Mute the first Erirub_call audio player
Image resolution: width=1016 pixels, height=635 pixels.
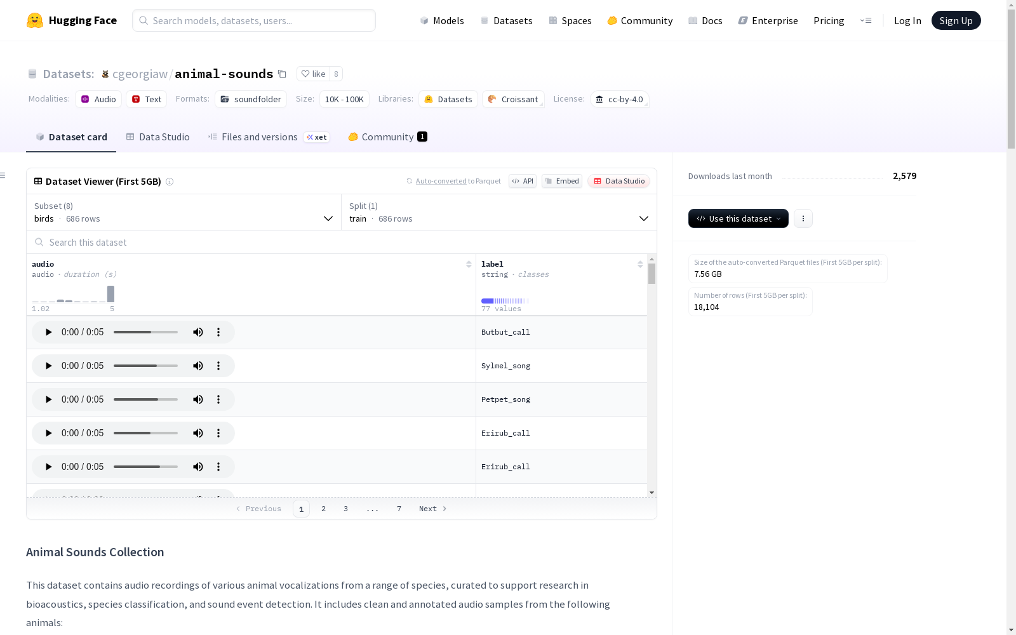click(x=198, y=433)
